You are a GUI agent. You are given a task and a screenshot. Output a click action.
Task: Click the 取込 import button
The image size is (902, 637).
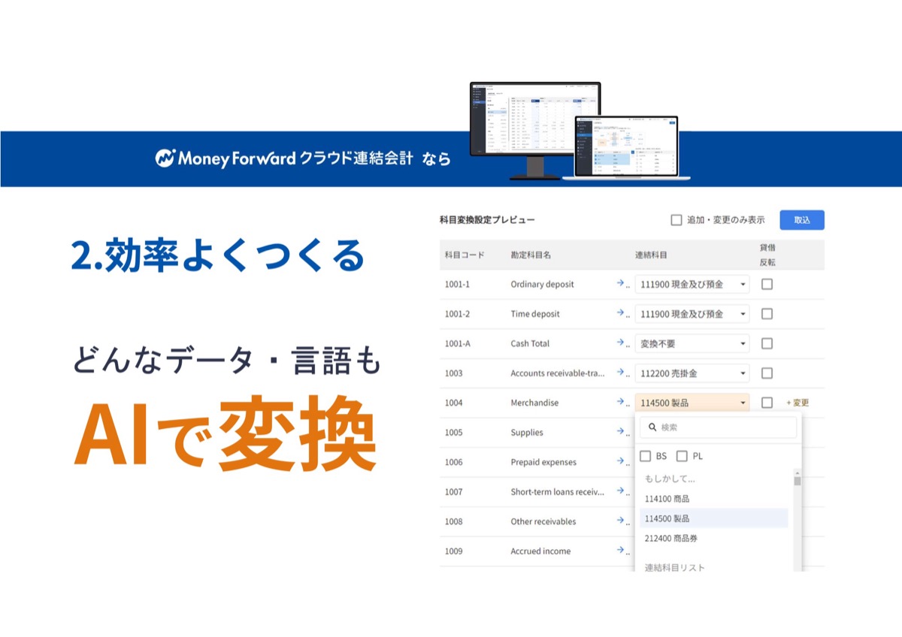(801, 220)
